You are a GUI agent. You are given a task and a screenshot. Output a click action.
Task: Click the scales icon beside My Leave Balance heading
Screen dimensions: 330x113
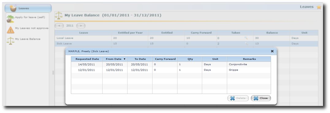59,16
